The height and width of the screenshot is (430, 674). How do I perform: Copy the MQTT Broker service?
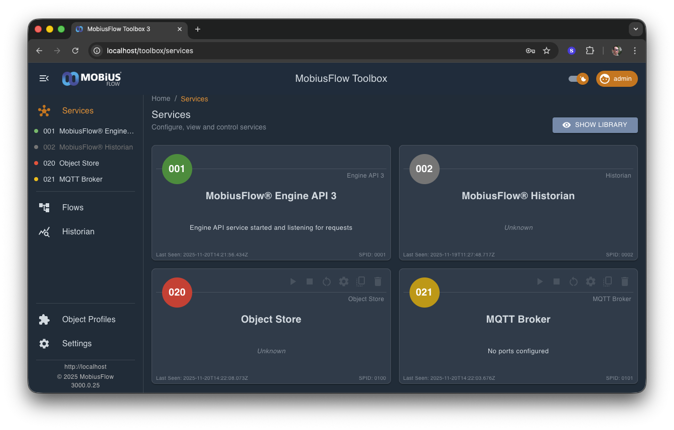point(607,281)
